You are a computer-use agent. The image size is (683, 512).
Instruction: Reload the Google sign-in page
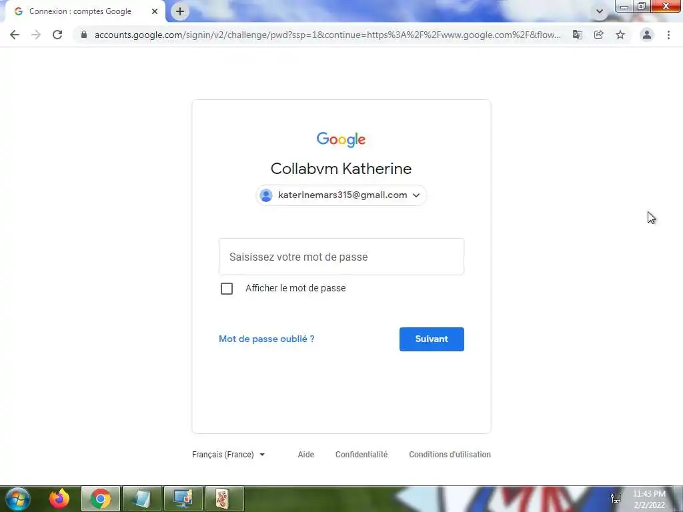click(x=57, y=35)
